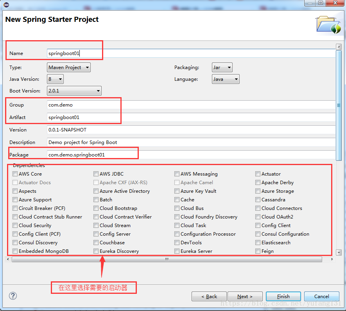The height and width of the screenshot is (311, 346).
Task: Tick the Apache Derby checkbox
Action: pos(258,182)
